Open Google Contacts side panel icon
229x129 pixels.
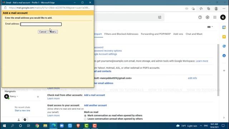click(x=224, y=56)
